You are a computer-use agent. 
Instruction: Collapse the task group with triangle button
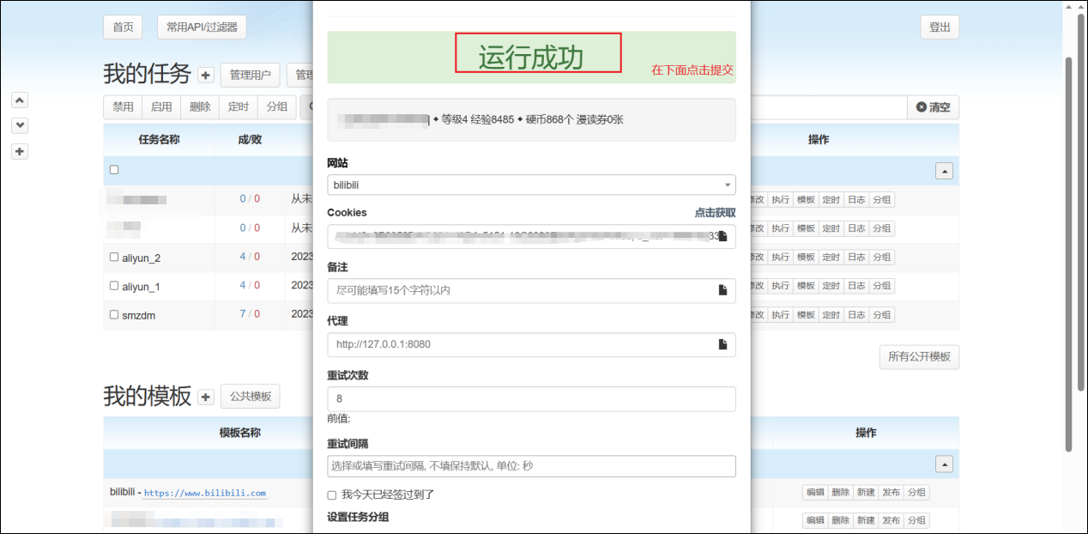click(944, 171)
